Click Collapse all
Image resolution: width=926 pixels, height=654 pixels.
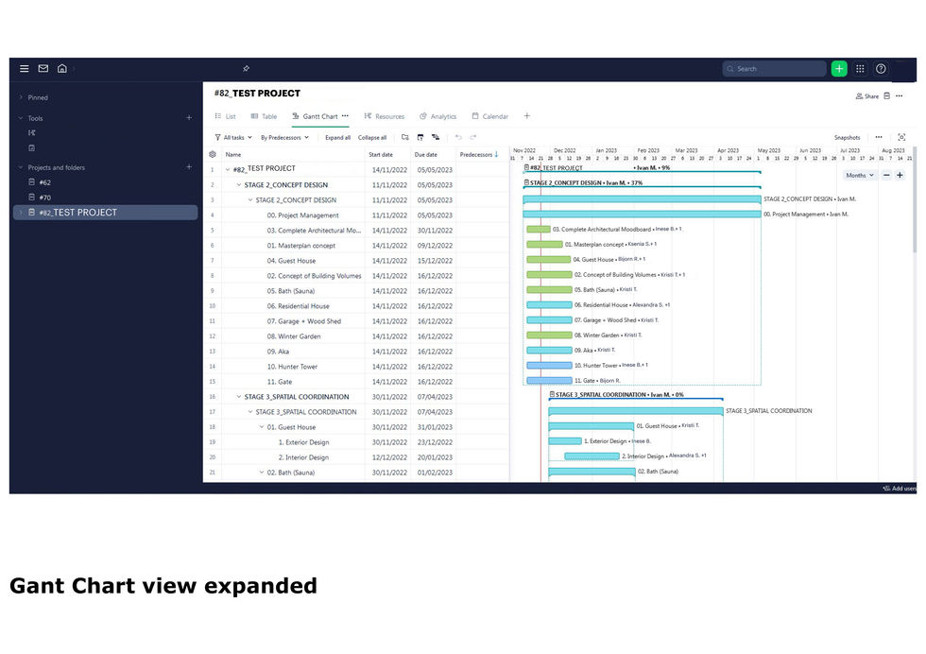(x=372, y=138)
